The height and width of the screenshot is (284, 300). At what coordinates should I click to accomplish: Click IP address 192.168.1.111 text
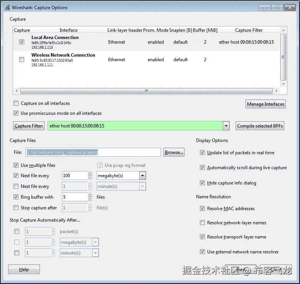[x=42, y=65]
